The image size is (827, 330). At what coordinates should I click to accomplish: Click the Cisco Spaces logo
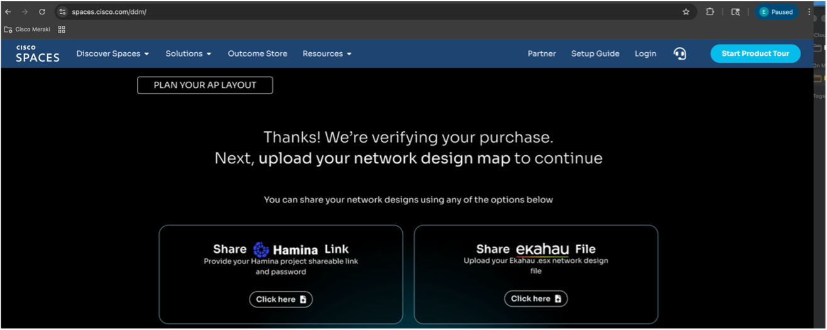point(38,53)
